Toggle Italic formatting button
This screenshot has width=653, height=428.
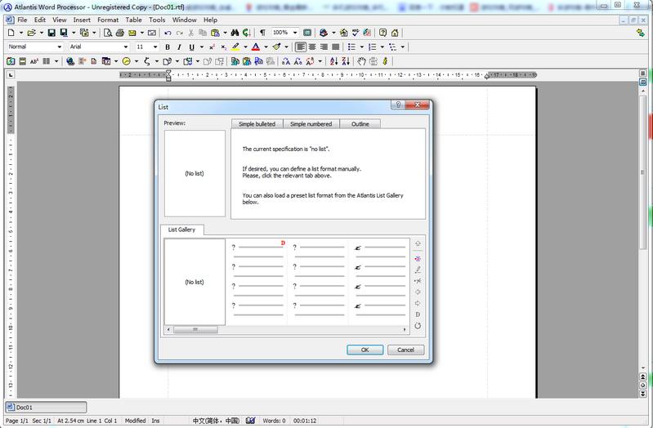click(180, 47)
